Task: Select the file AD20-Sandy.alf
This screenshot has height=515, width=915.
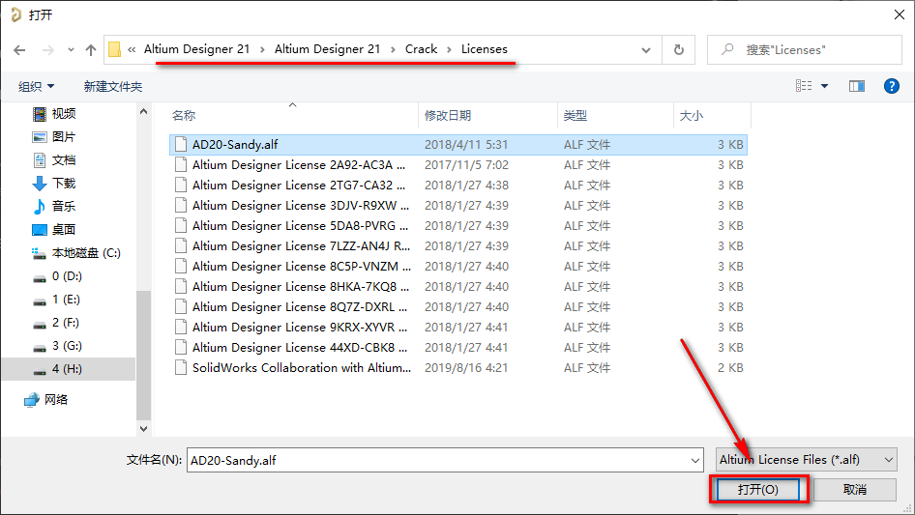Action: pos(458,145)
